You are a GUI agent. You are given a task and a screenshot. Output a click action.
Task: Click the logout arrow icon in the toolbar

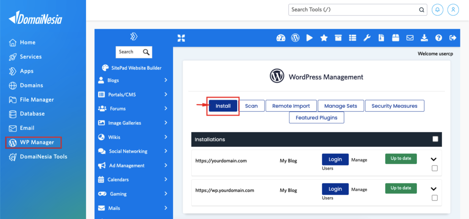(x=453, y=37)
